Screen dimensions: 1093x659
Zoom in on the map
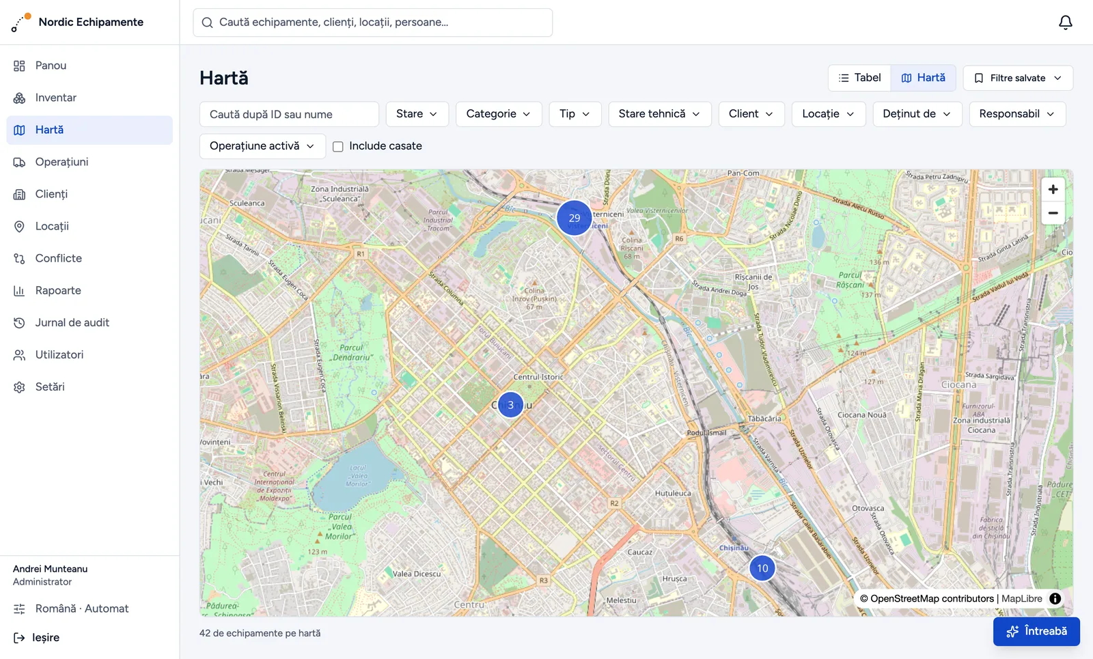click(x=1053, y=189)
